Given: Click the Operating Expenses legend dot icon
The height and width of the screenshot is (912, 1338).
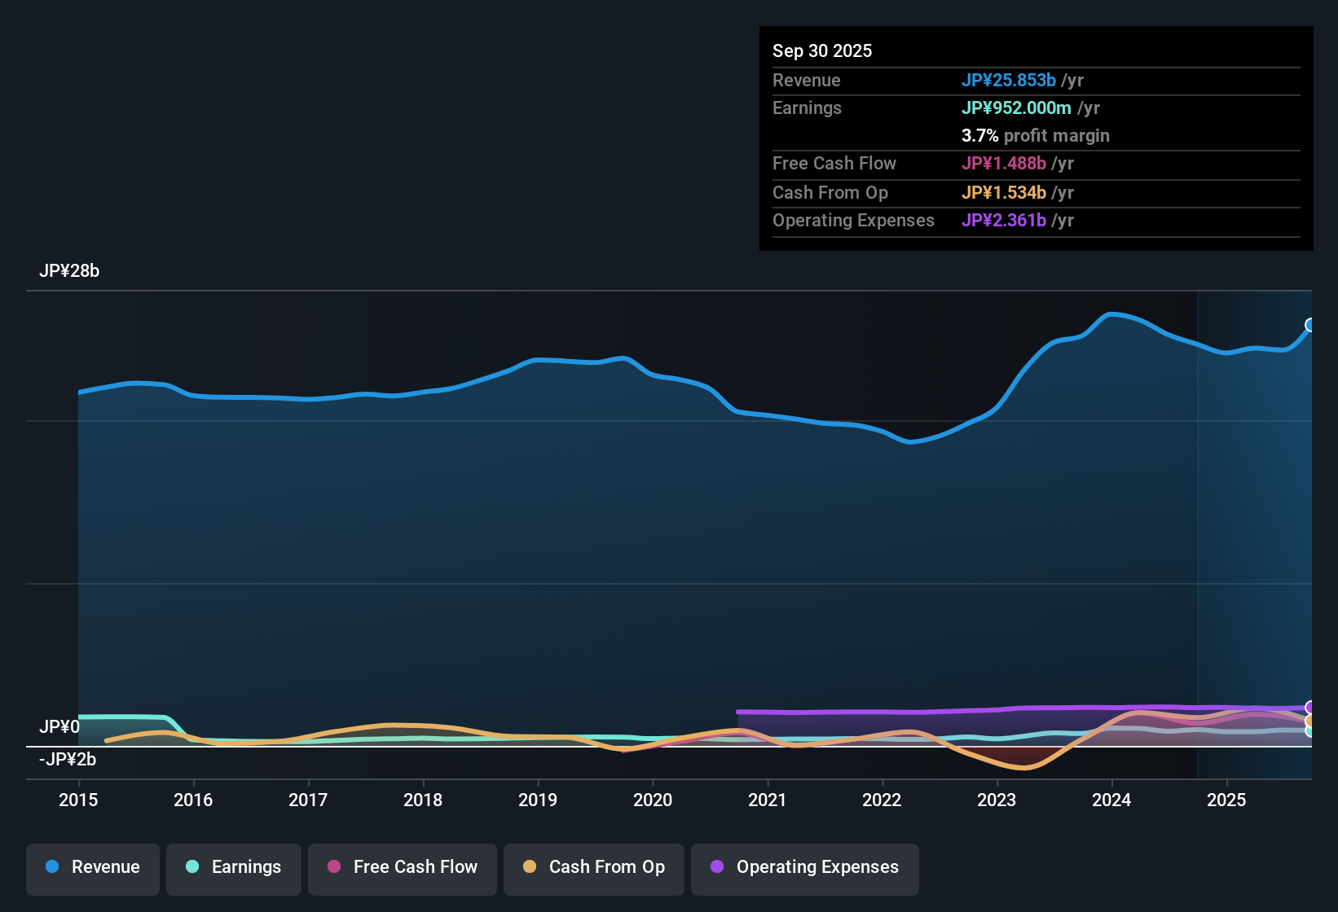Looking at the screenshot, I should [718, 867].
